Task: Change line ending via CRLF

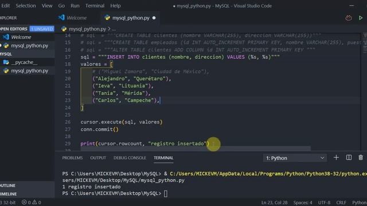Action: tap(341, 203)
